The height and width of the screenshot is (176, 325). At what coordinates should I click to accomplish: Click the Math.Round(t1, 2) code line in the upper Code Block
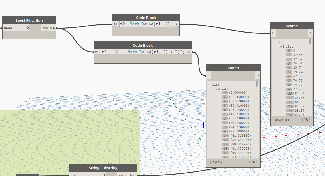[146, 24]
